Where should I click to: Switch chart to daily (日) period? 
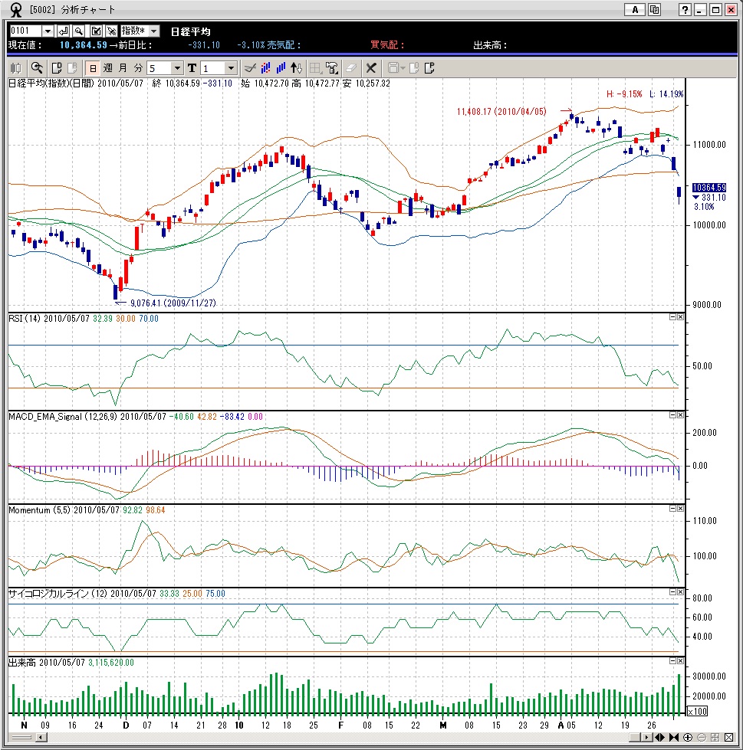93,68
